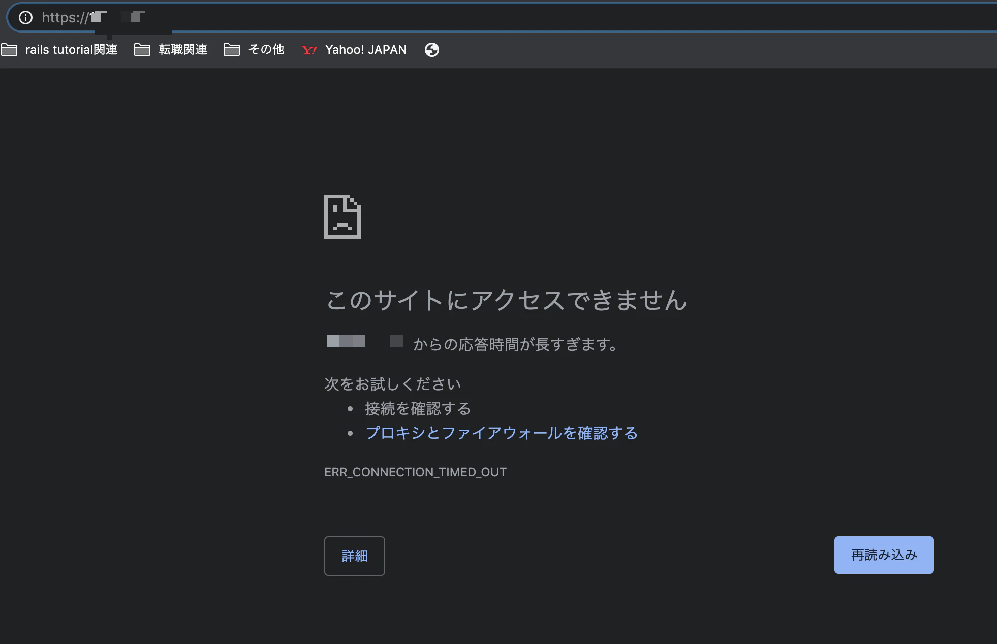Click the 詳細 details button
The width and height of the screenshot is (997, 644).
pyautogui.click(x=355, y=556)
